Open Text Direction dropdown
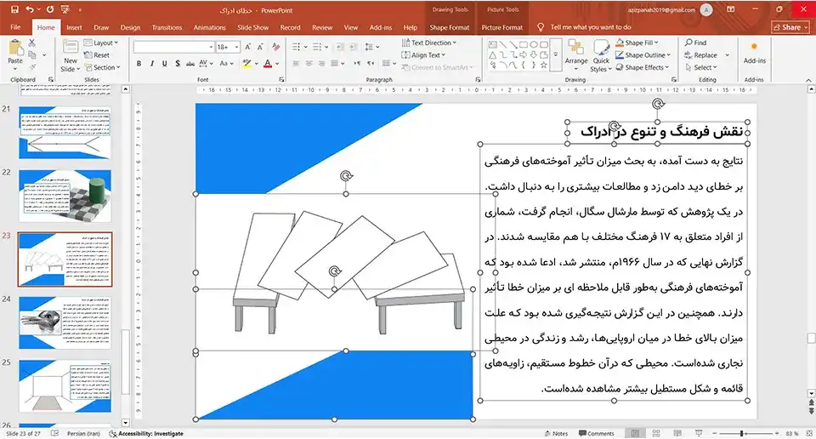The height and width of the screenshot is (439, 816). pos(429,43)
